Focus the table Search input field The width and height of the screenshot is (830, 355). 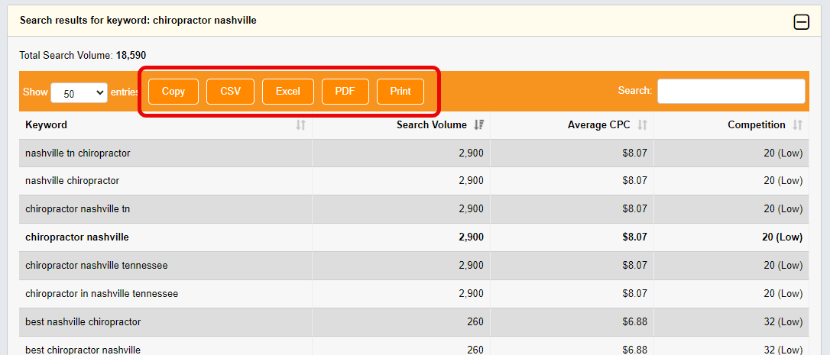[731, 91]
